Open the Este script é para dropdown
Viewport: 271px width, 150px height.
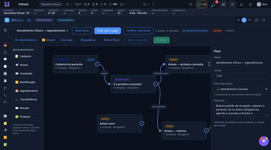click(241, 89)
